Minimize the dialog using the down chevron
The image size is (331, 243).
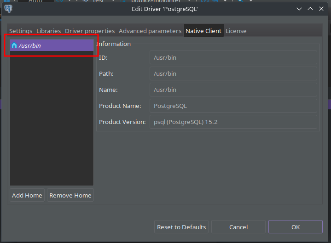[299, 9]
